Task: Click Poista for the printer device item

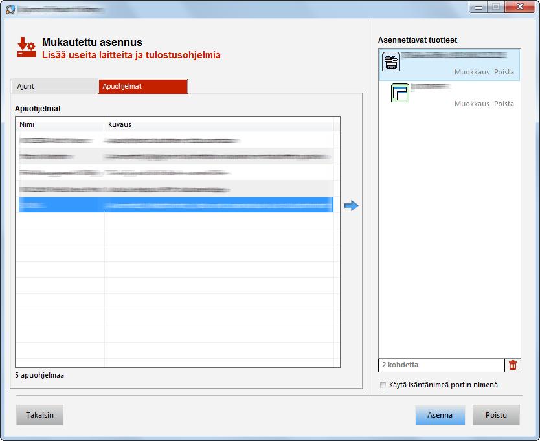Action: click(x=504, y=72)
